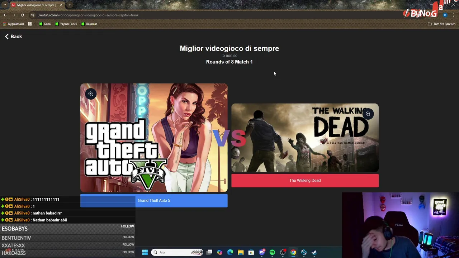Click the magnifier icon on The Walking Dead image
This screenshot has height=258, width=459.
click(368, 114)
